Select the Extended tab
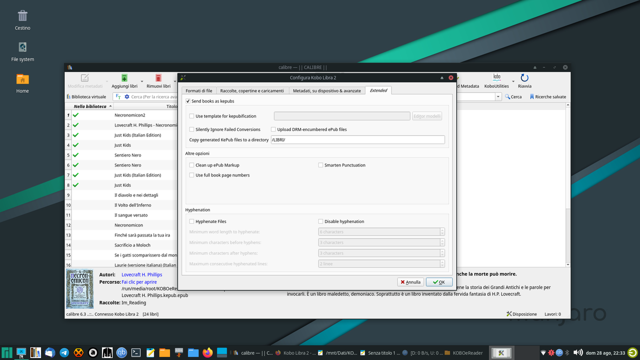 378,90
